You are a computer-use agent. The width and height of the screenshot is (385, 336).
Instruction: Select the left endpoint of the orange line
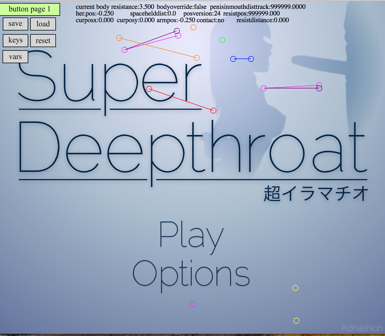point(119,38)
